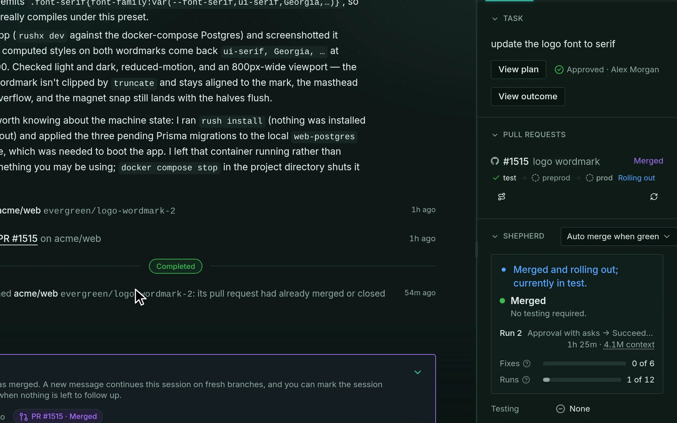The image size is (677, 423).
Task: Click the Completed status pill
Action: pos(176,266)
